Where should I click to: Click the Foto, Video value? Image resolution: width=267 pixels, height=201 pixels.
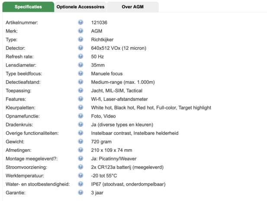103,116
